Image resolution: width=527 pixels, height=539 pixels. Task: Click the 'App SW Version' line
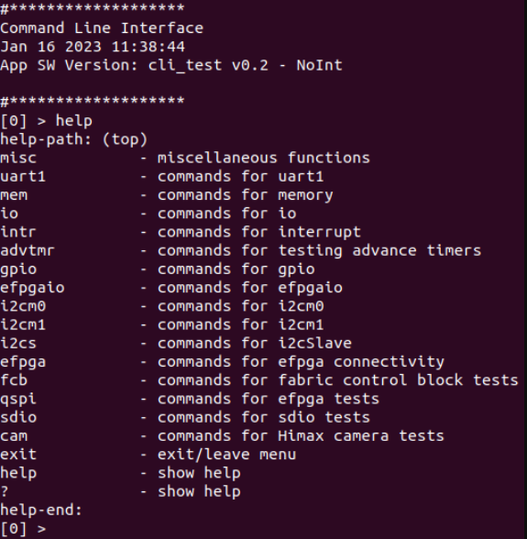click(171, 65)
